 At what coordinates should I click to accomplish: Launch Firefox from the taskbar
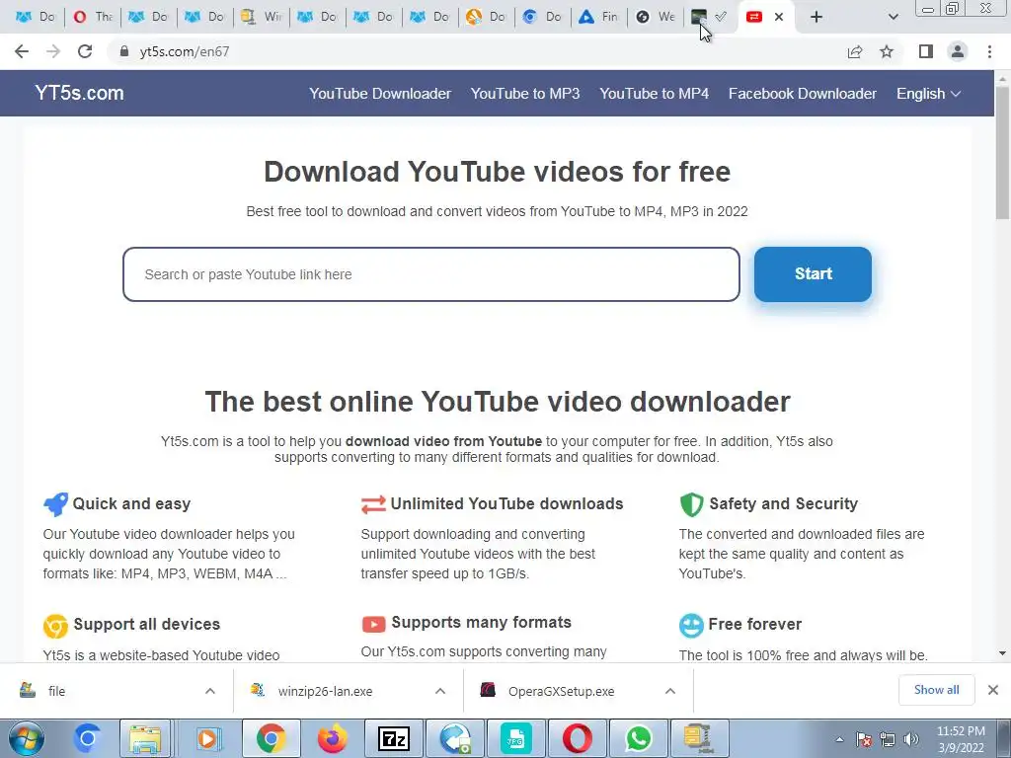pyautogui.click(x=332, y=738)
